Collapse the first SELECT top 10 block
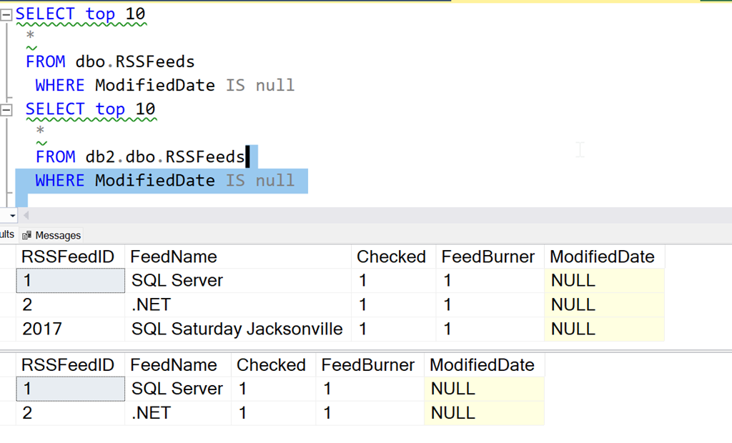This screenshot has width=732, height=443. [6, 14]
